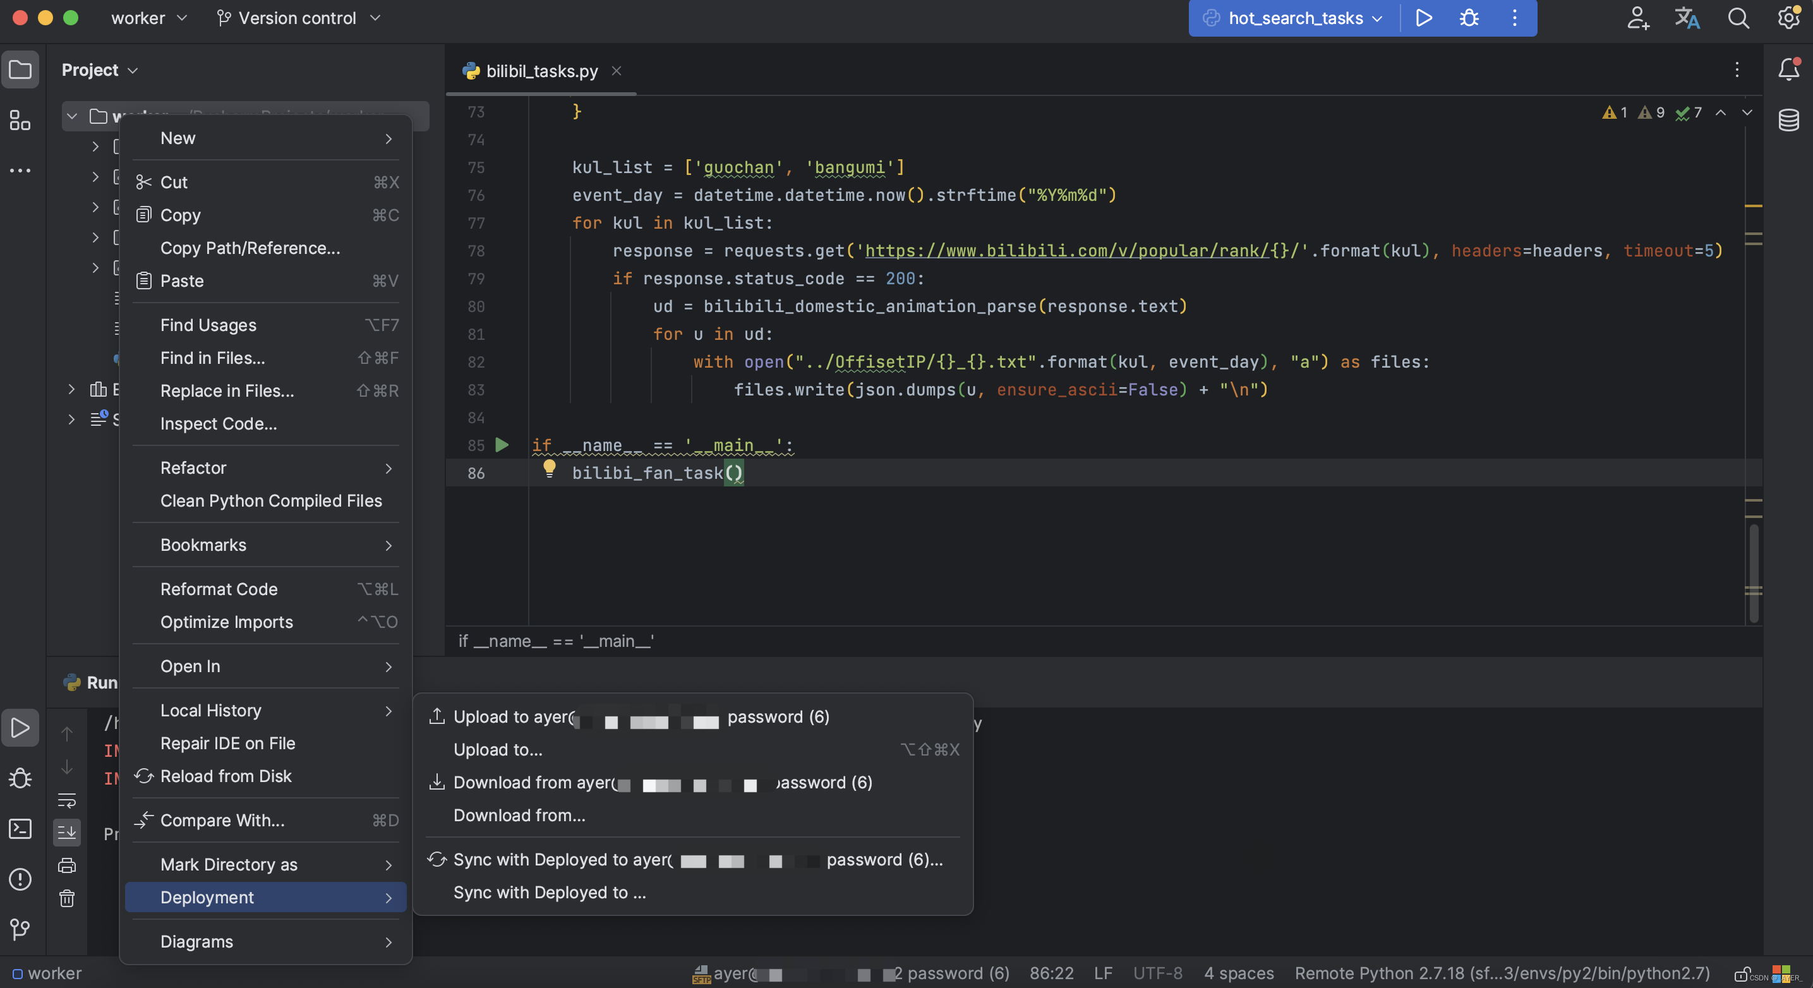This screenshot has width=1813, height=988.
Task: Open the Notifications bell icon
Action: pyautogui.click(x=1788, y=69)
